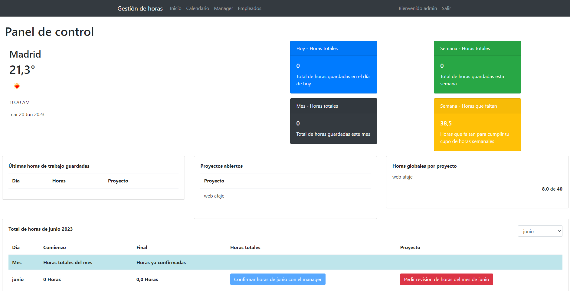Click Horas ya confirmadas summary header

pos(161,263)
